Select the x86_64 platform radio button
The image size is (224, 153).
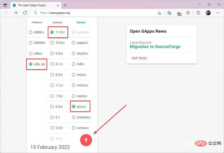point(31,64)
